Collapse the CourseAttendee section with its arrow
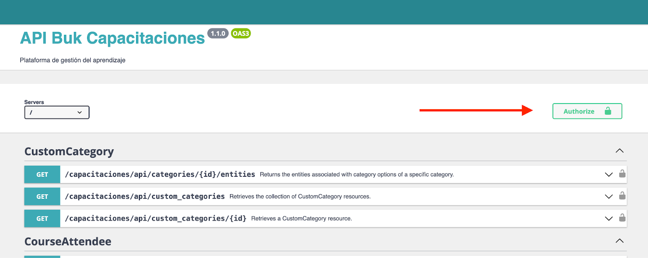648x258 pixels. click(x=619, y=241)
